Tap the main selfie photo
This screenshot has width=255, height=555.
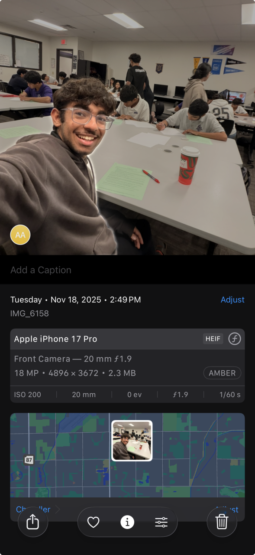[x=127, y=127]
